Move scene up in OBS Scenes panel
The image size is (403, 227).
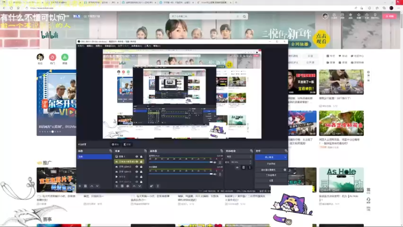pyautogui.click(x=92, y=186)
